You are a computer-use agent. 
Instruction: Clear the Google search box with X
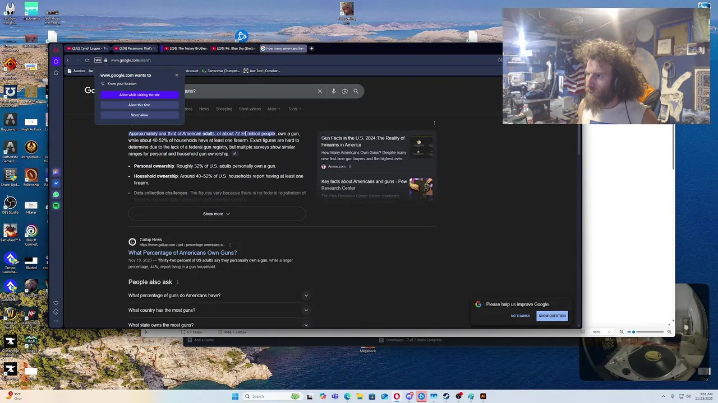[320, 91]
